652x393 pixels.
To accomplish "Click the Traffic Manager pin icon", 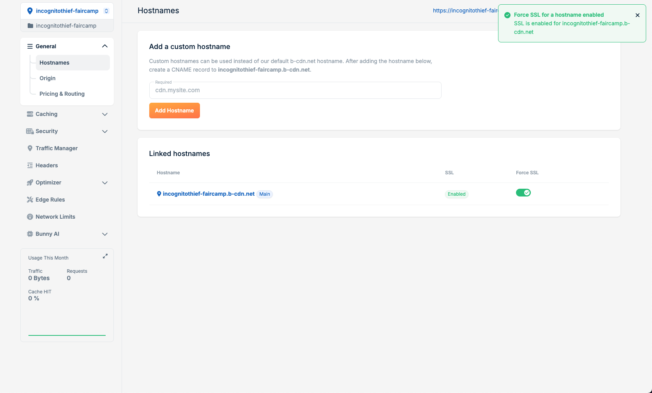I will (30, 148).
